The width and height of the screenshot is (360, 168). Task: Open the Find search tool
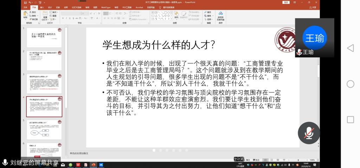click(208, 12)
